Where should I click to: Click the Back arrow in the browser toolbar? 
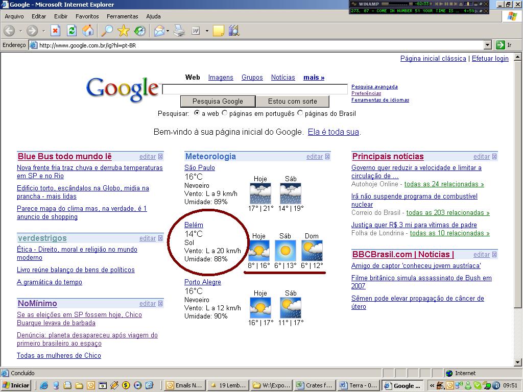coord(9,31)
